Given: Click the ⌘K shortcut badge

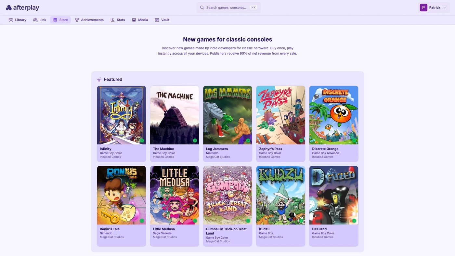Looking at the screenshot, I should (253, 7).
